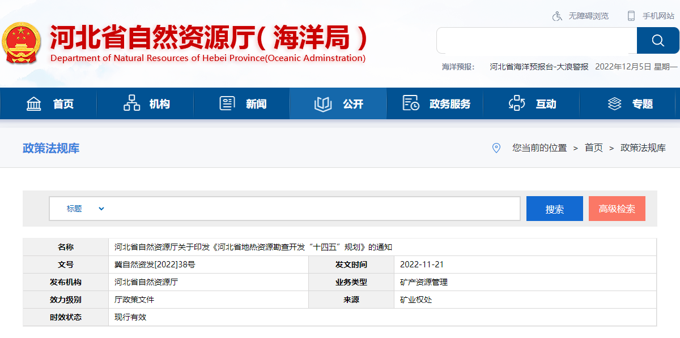Click the 机构 organization icon

[131, 103]
